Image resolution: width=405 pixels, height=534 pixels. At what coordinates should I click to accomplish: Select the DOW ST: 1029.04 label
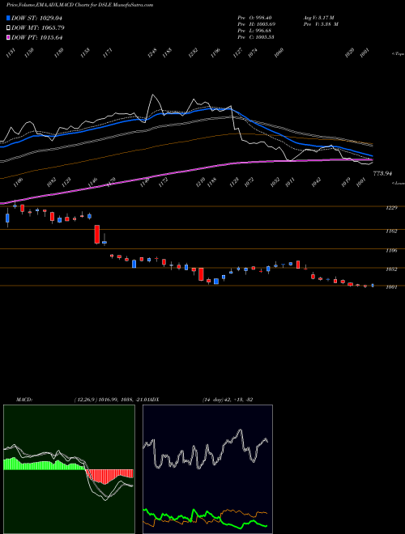click(36, 18)
